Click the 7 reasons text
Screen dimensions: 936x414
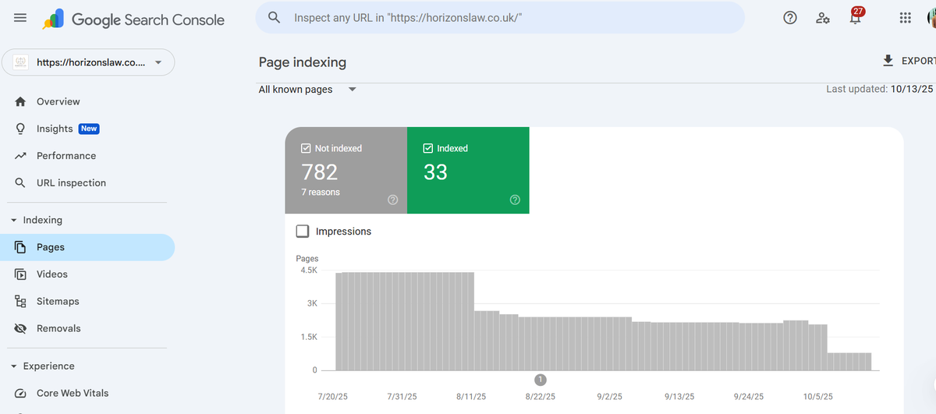pos(321,192)
